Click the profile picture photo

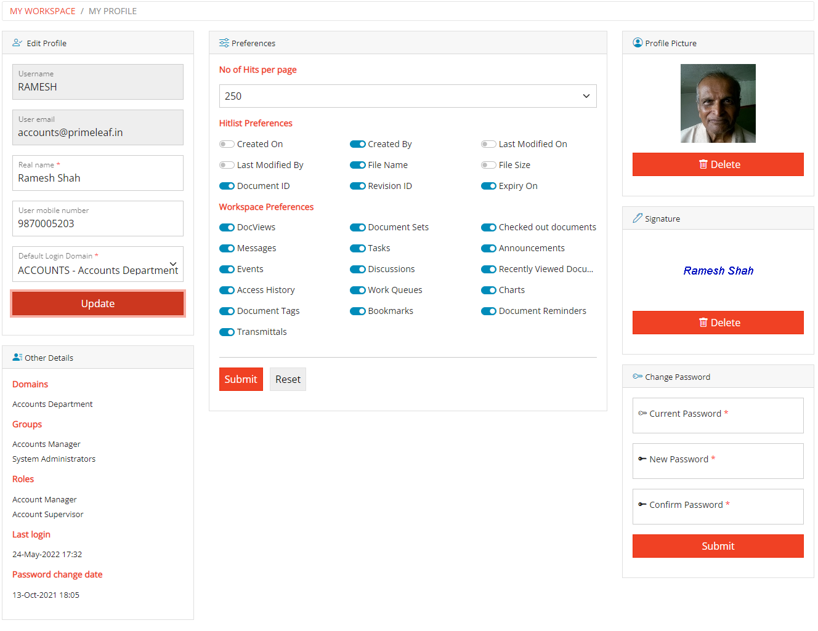[x=718, y=103]
